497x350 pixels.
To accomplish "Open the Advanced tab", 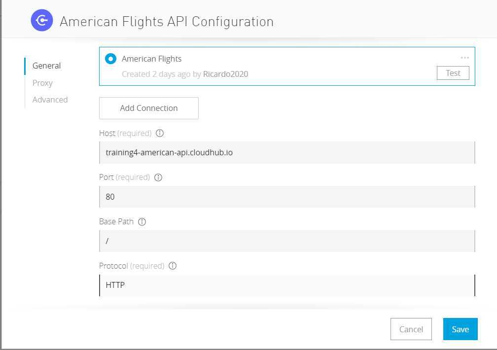I will 50,100.
